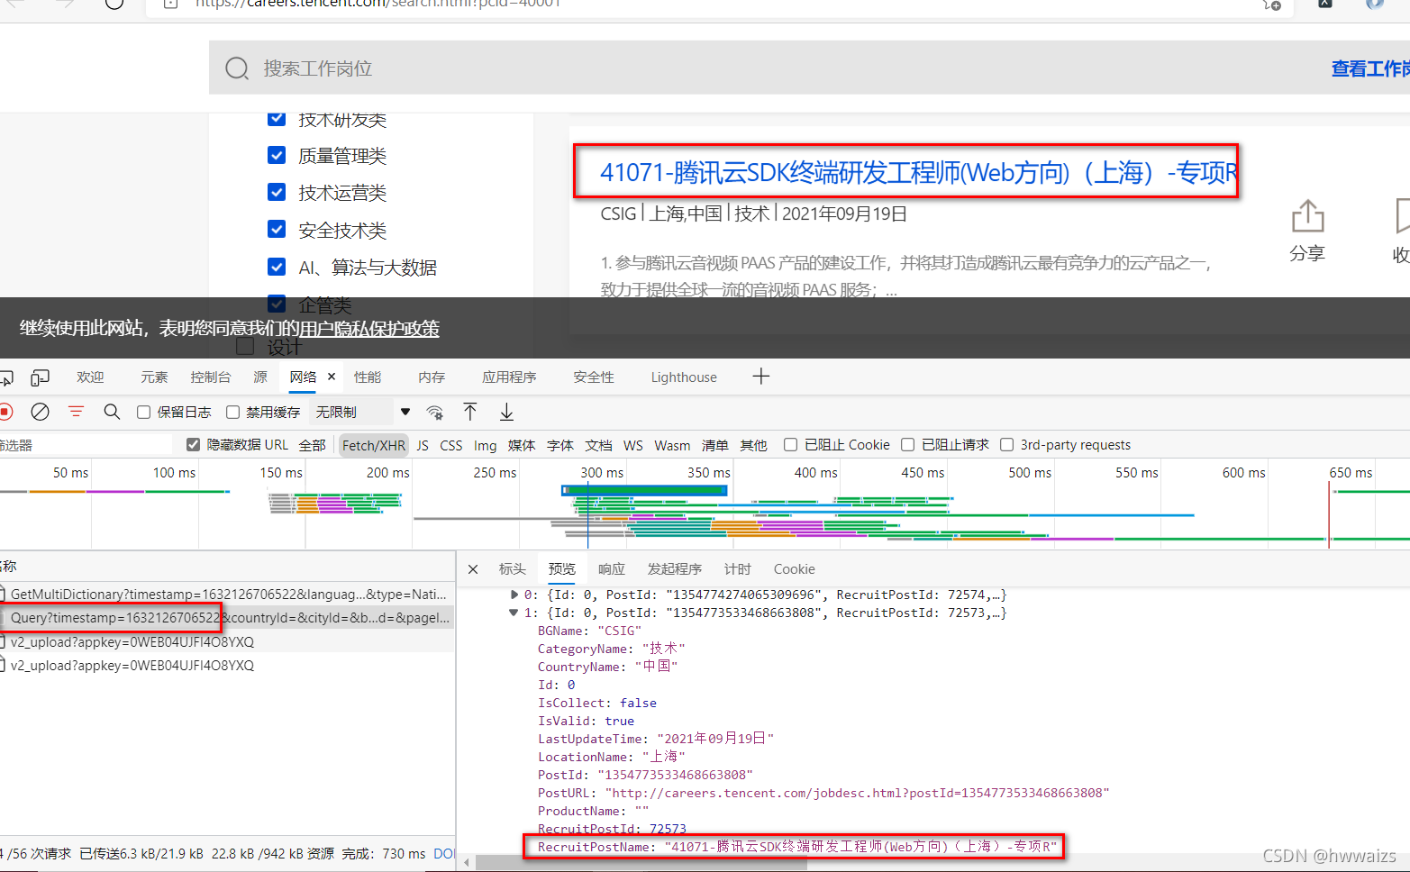Viewport: 1410px width, 872px height.
Task: Open the 控制台 tab
Action: [x=211, y=377]
